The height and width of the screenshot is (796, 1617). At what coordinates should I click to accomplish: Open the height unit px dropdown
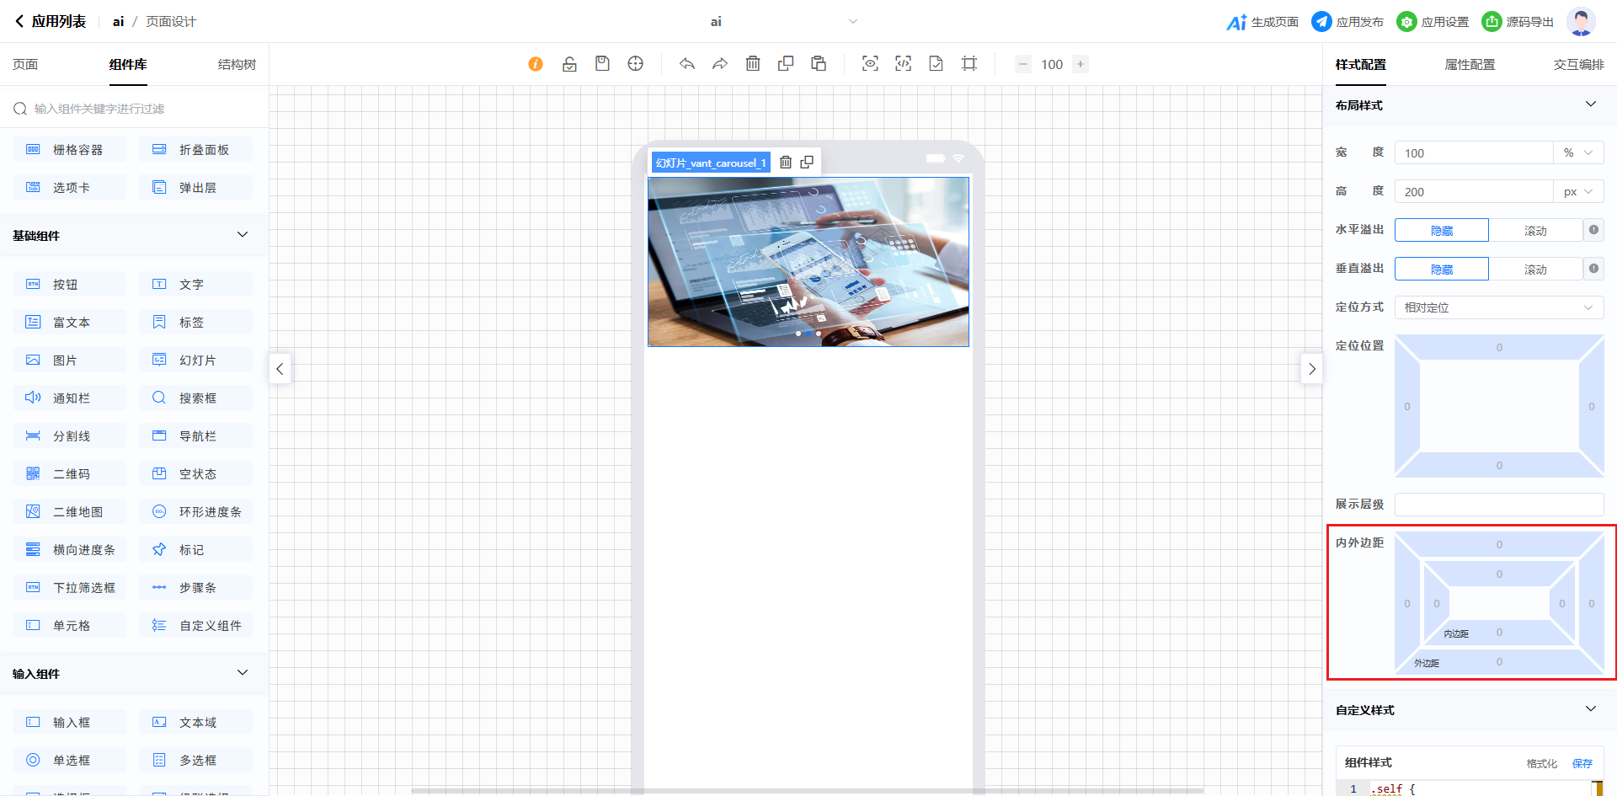coord(1577,192)
